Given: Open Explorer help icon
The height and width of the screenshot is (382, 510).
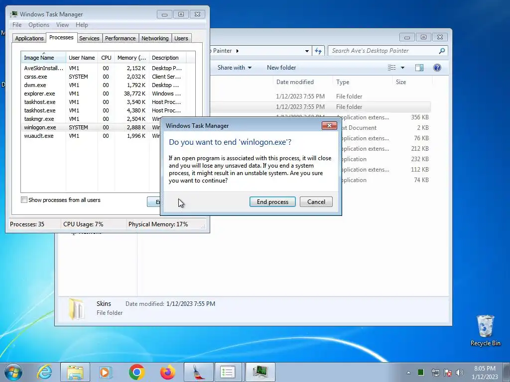Looking at the screenshot, I should point(437,68).
